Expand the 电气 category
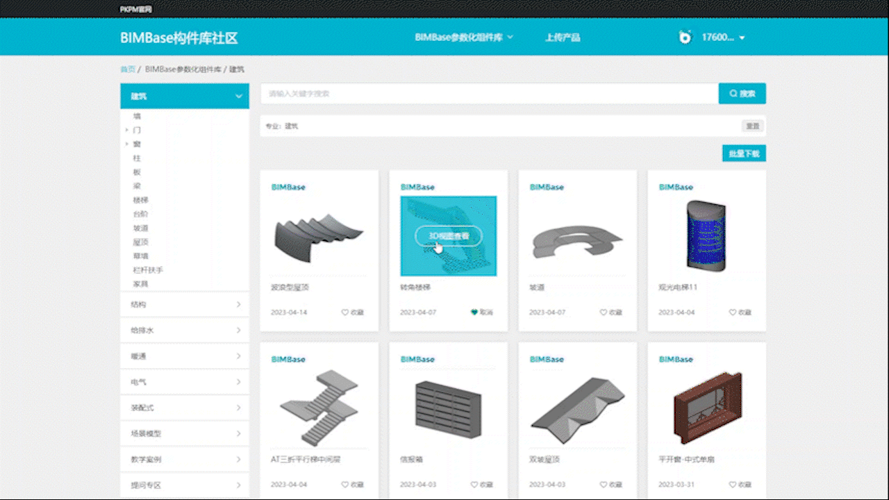This screenshot has height=500, width=889. click(185, 382)
